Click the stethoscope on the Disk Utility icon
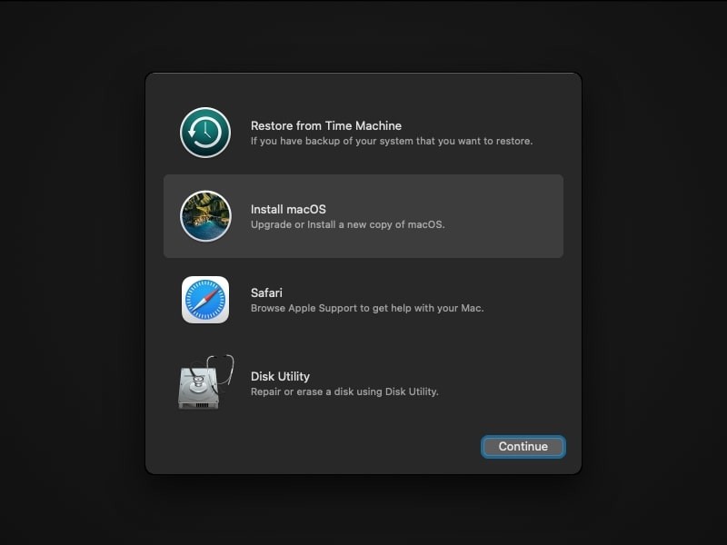This screenshot has height=545, width=727. [x=223, y=368]
